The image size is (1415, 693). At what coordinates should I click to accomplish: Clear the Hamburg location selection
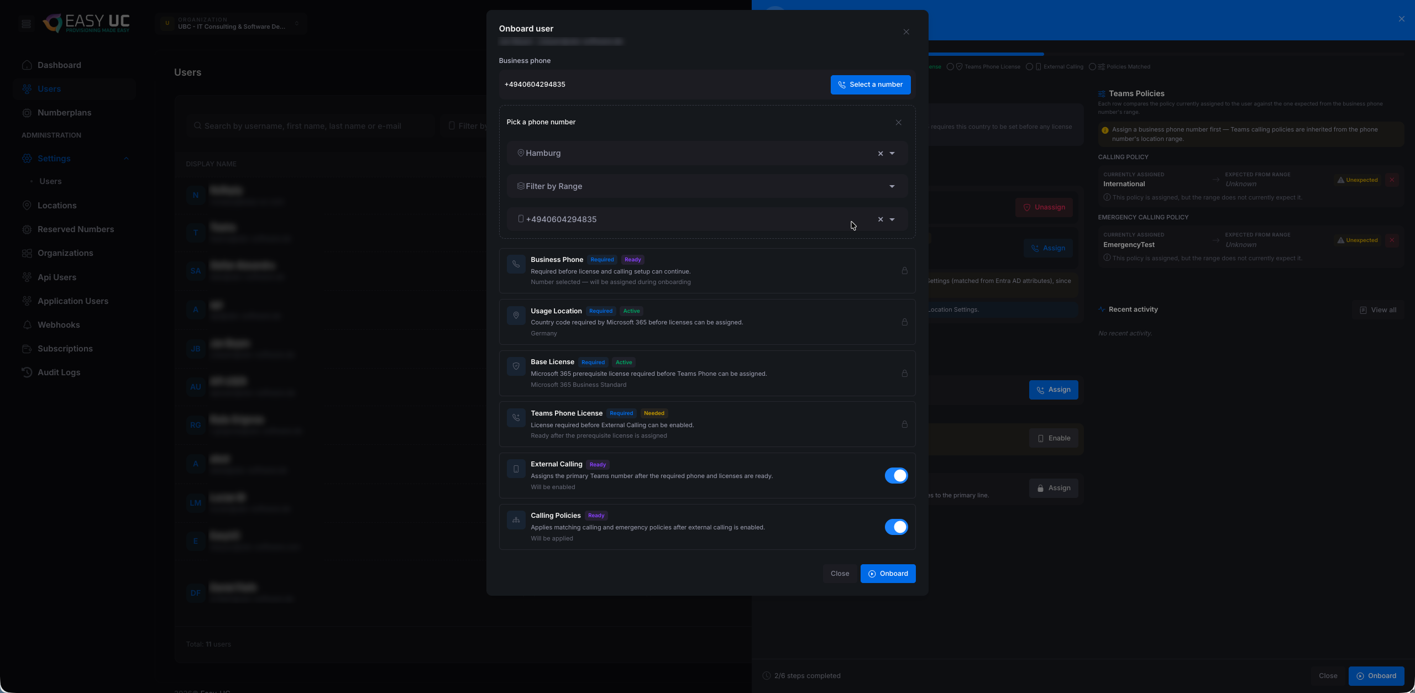point(881,154)
